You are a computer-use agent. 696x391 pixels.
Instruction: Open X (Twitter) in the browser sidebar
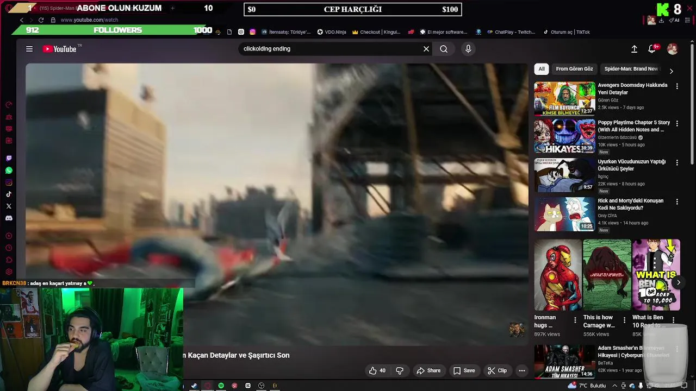9,206
